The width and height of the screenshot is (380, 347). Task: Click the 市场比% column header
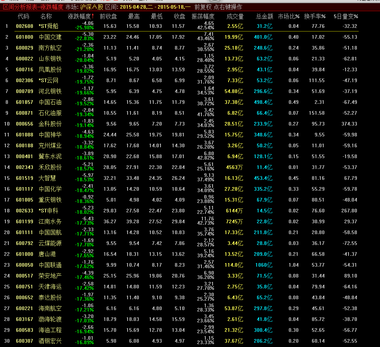[x=289, y=16]
